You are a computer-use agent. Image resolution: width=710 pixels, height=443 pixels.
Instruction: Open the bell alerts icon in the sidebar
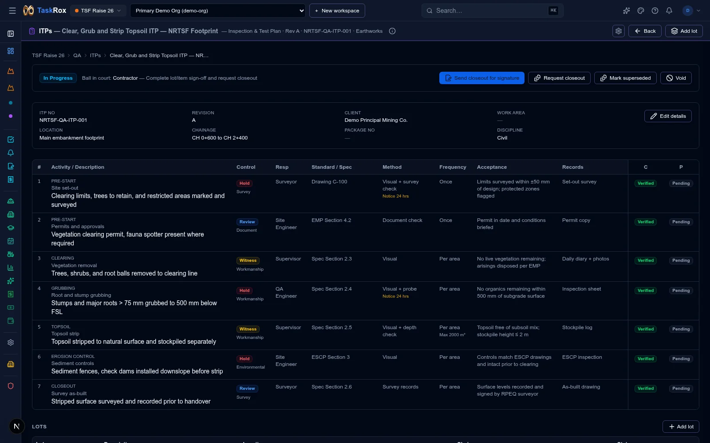coord(11,153)
